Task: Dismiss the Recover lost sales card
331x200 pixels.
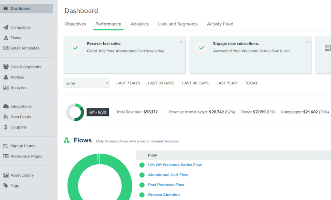Action: tap(181, 42)
